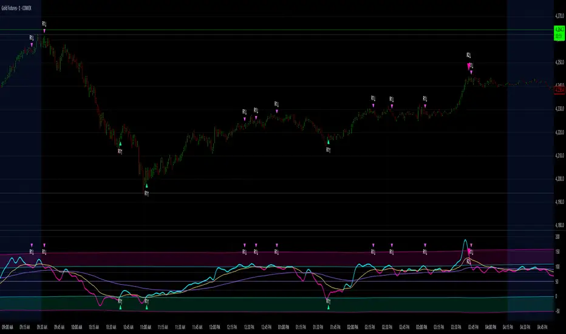Click the 02:00 PM time axis label

tap(352, 327)
